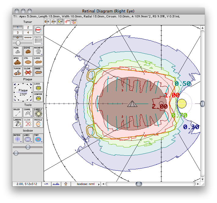Click the large mountains zoom-in icon
The image size is (217, 203).
(56, 184)
